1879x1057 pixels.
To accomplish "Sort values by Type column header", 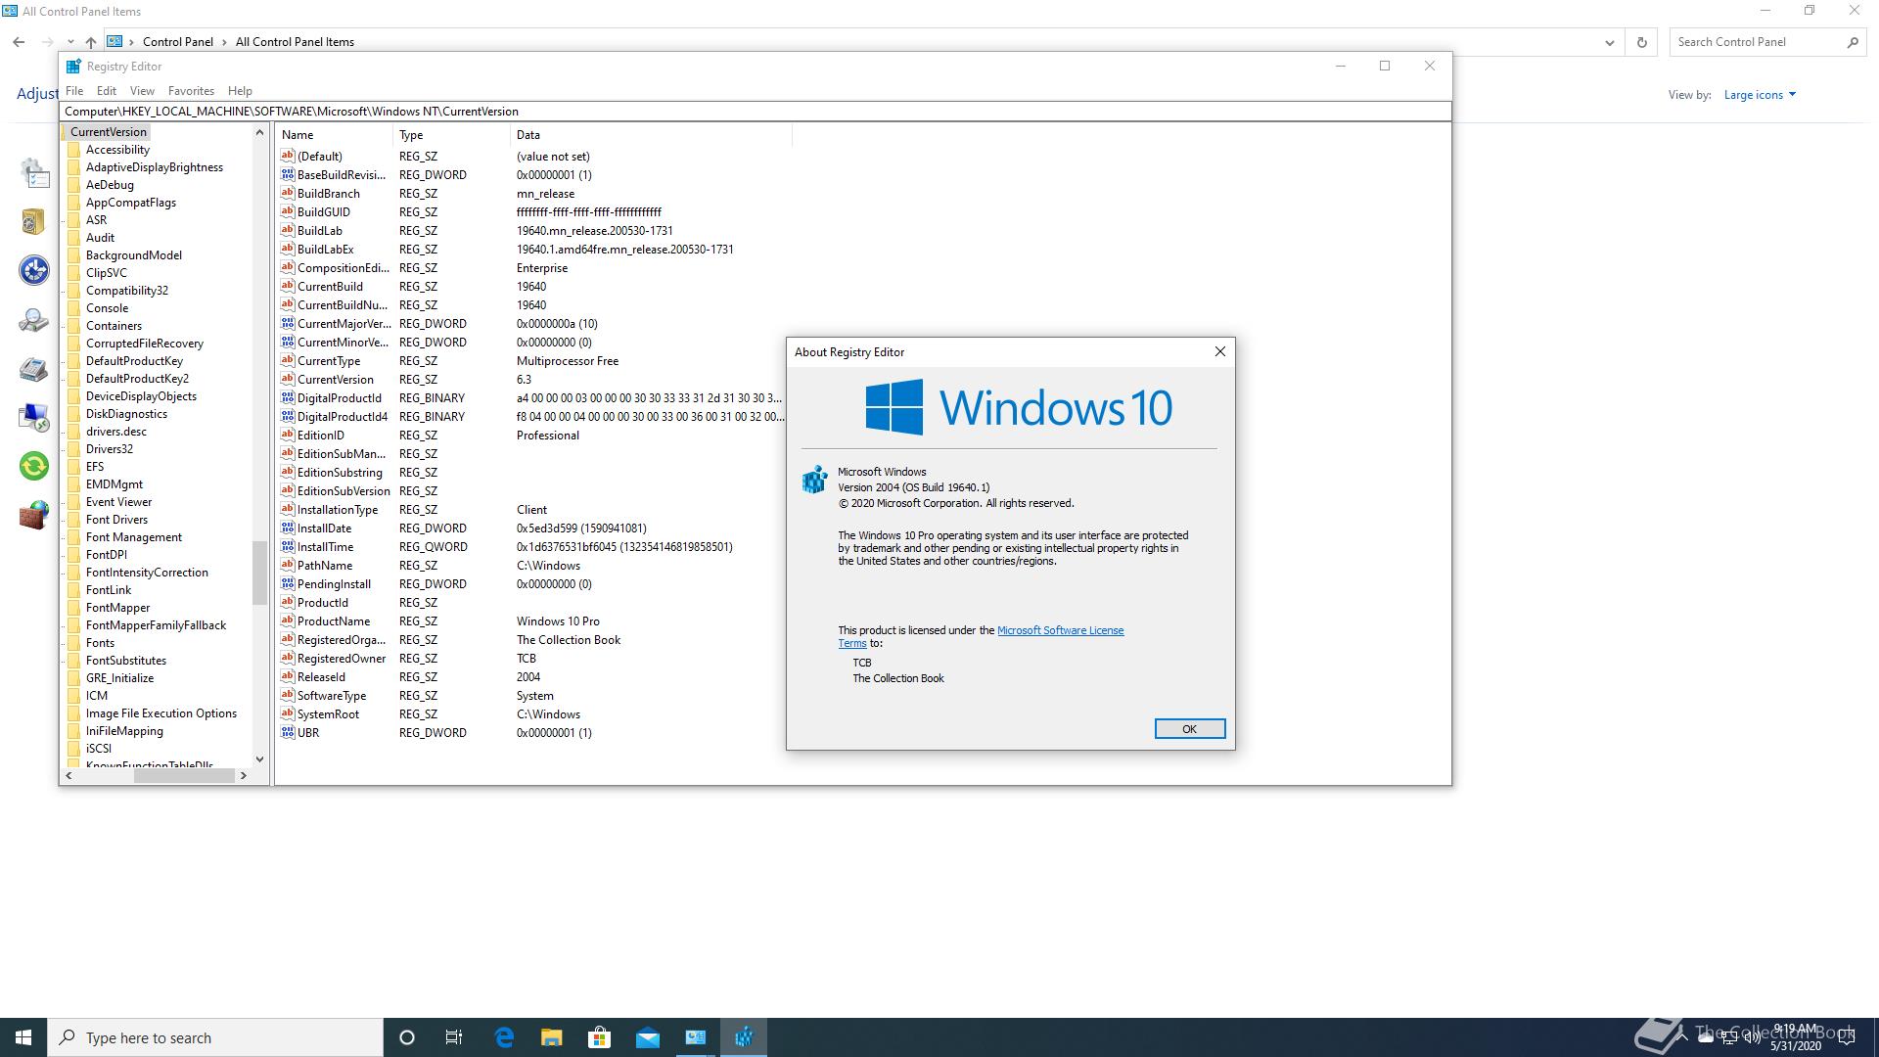I will pyautogui.click(x=451, y=135).
